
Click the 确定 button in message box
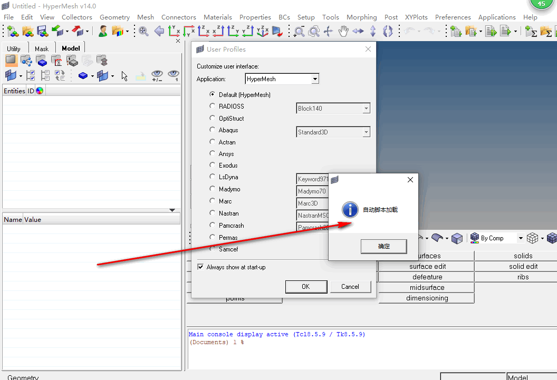click(x=384, y=246)
